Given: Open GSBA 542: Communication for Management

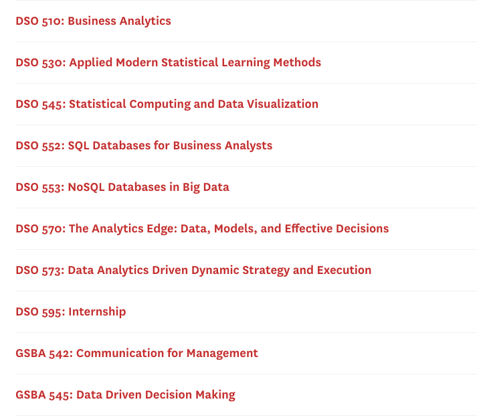Looking at the screenshot, I should click(x=137, y=354).
